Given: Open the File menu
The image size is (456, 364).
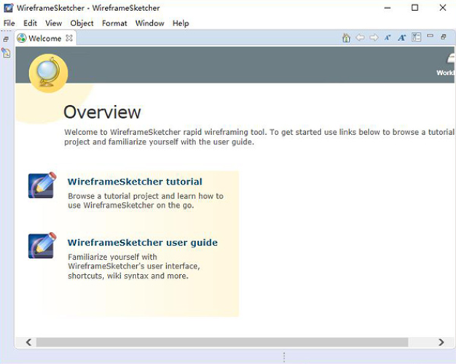Looking at the screenshot, I should point(9,23).
